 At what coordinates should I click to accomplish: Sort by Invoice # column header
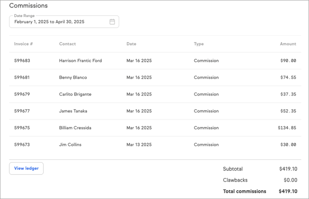[24, 44]
